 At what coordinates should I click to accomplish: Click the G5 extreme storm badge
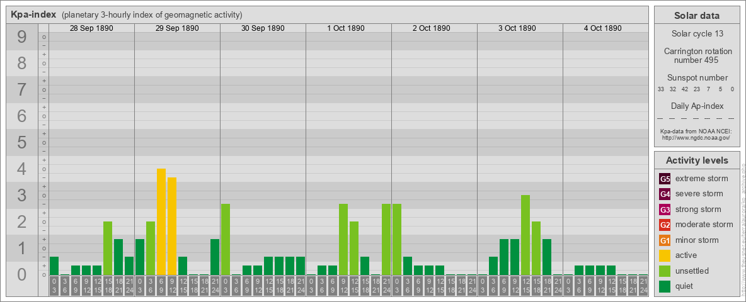tap(665, 179)
